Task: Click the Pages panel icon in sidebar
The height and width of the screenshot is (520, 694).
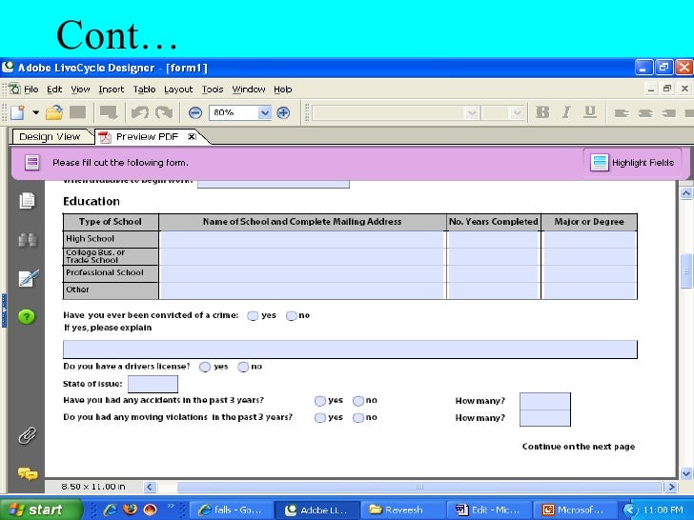Action: point(27,201)
